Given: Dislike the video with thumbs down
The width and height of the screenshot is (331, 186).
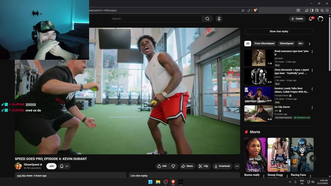Looking at the screenshot, I should (173, 166).
